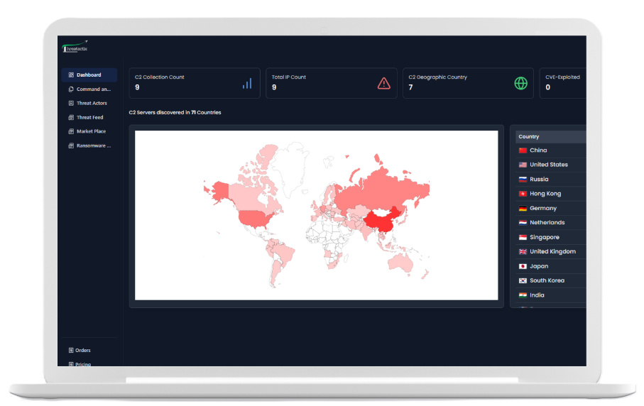The image size is (644, 406).
Task: Open the Dashboard sidebar item
Action: click(89, 75)
